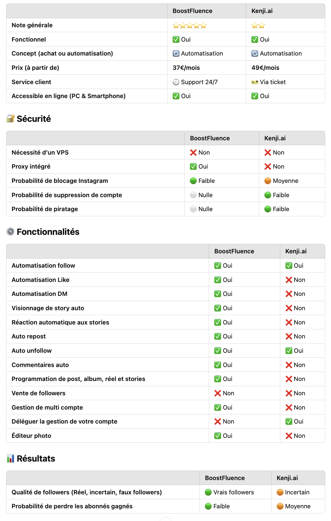Click the Kenji.ai checkmark in Auto unfollow row
Viewport: 331px width, 521px height.
(x=289, y=351)
